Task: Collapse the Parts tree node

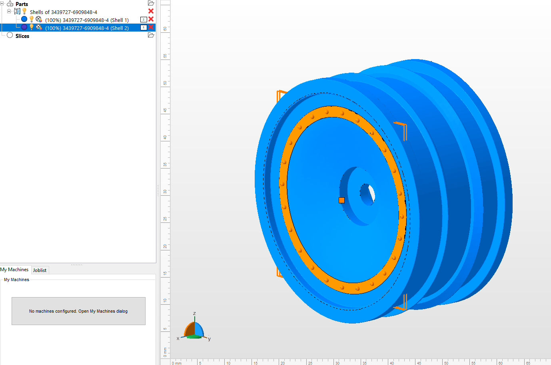Action: (2, 4)
